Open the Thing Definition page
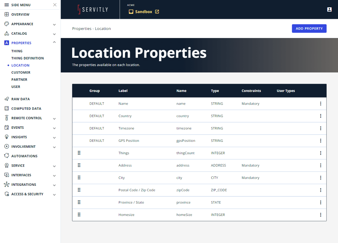Viewport: 338px width, 243px height. point(28,58)
